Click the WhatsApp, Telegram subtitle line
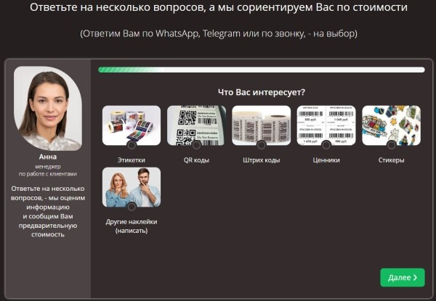Screen dimensions: 436x301 pos(219,33)
